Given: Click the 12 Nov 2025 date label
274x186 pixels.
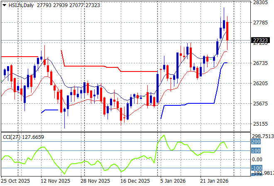Looking at the screenshot, I should click(55, 181).
